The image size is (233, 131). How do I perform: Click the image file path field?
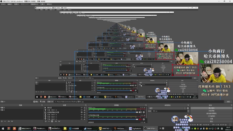click(139, 102)
